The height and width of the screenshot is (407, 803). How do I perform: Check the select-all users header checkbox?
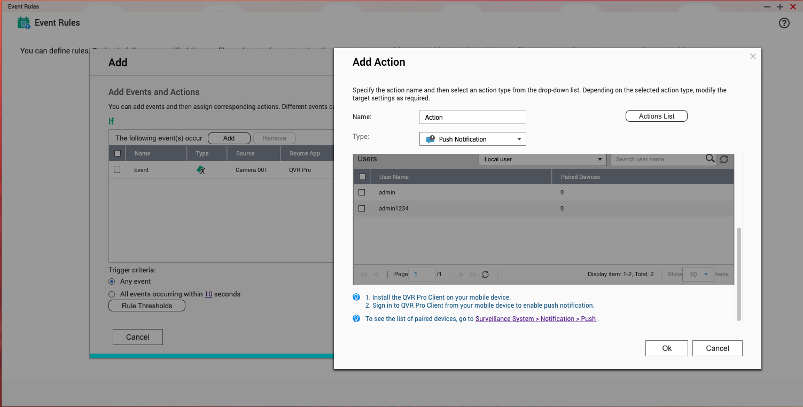362,177
